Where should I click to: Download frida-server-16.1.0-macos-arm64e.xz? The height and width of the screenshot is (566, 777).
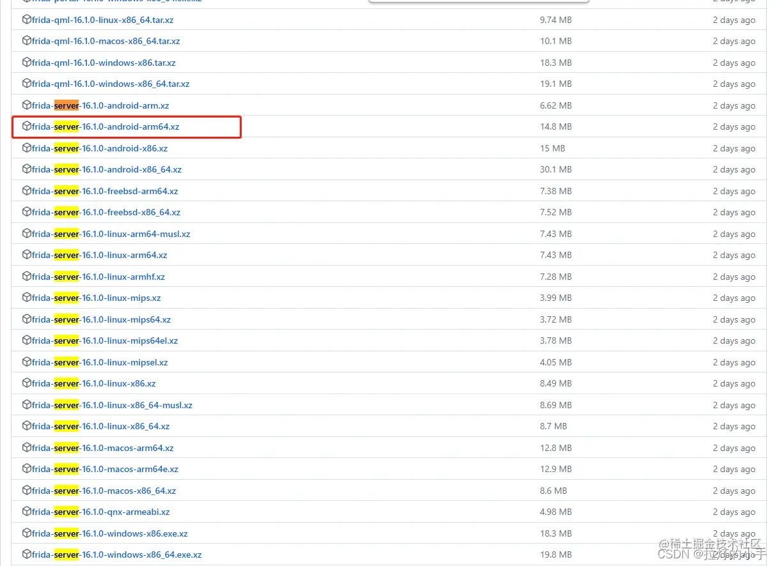click(x=106, y=469)
